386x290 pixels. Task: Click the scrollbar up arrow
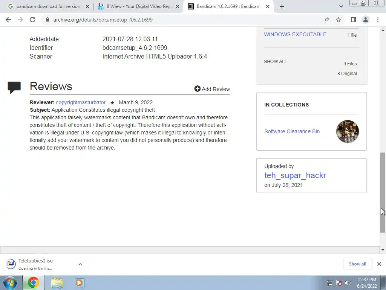pos(383,30)
